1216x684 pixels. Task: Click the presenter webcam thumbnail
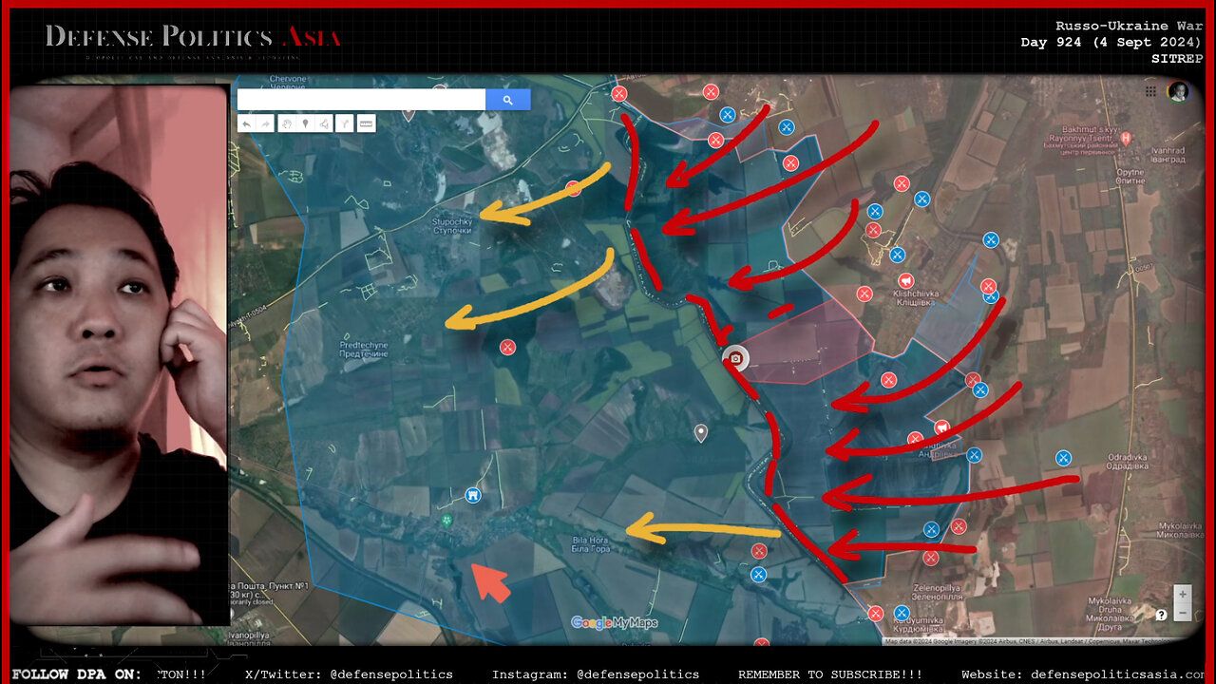pos(120,354)
